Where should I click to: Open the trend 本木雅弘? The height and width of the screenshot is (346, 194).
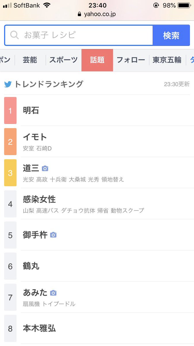coord(97,328)
